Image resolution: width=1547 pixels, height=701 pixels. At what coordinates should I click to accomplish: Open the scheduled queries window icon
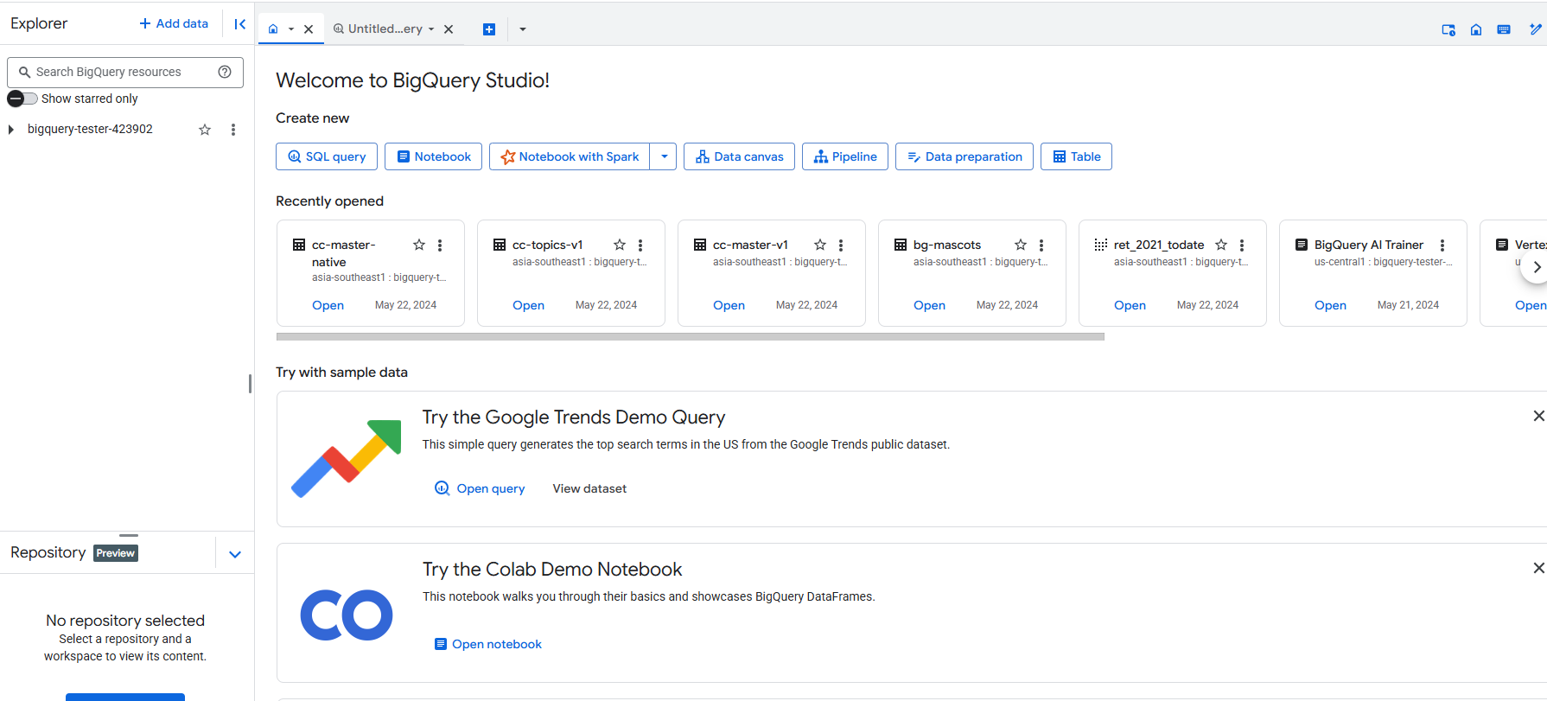click(1448, 29)
